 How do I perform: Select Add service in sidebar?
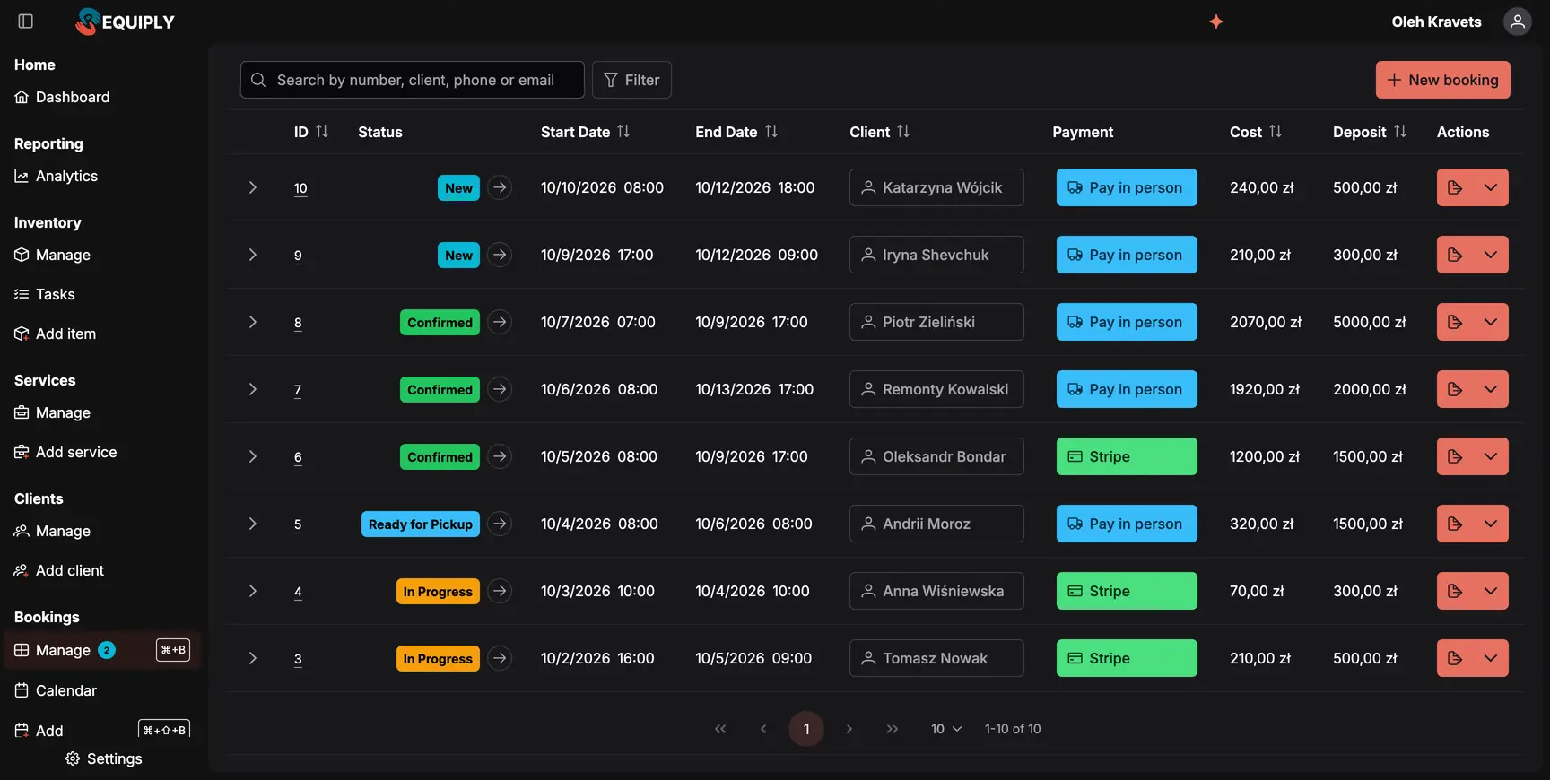coord(65,452)
